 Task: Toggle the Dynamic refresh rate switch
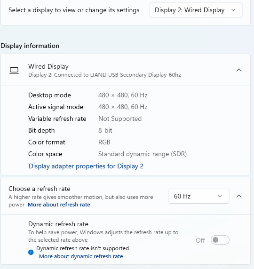click(220, 240)
